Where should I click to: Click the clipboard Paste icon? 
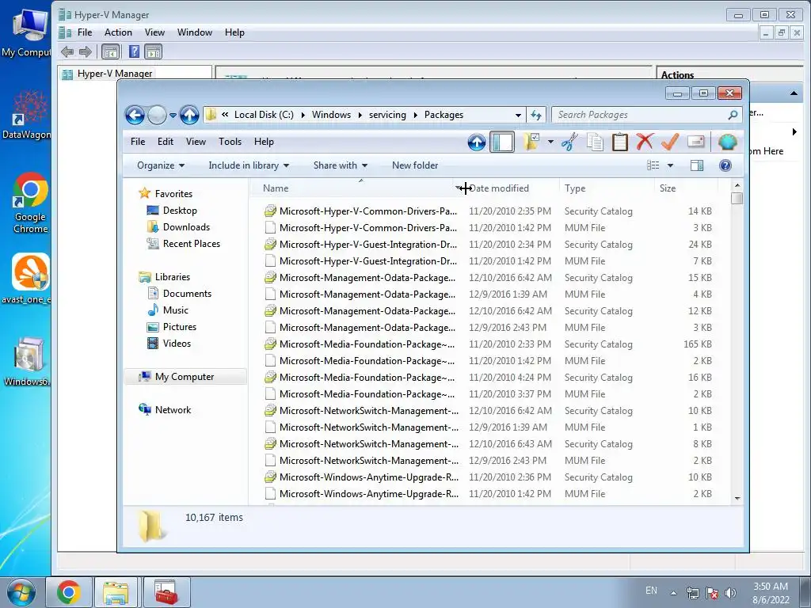(619, 142)
